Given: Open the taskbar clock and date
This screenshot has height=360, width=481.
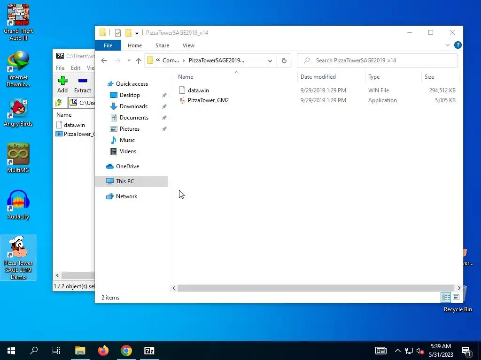Looking at the screenshot, I should pos(441,351).
